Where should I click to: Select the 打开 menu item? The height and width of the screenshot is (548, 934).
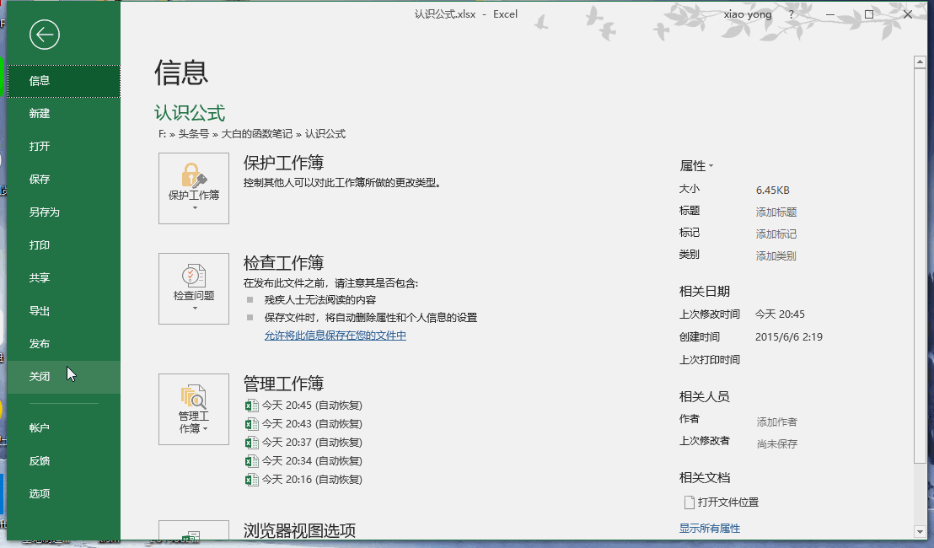coord(64,147)
